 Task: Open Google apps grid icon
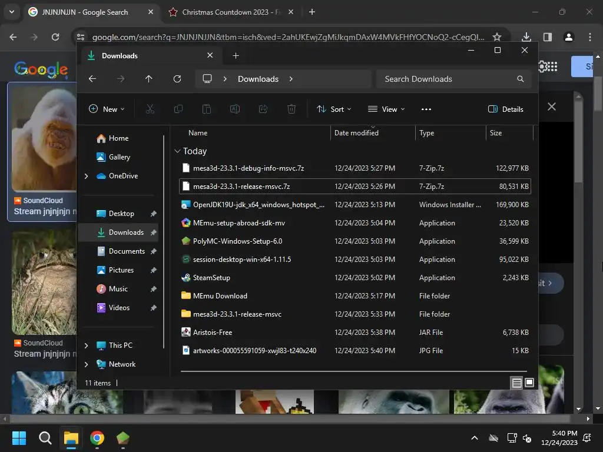tap(552, 67)
